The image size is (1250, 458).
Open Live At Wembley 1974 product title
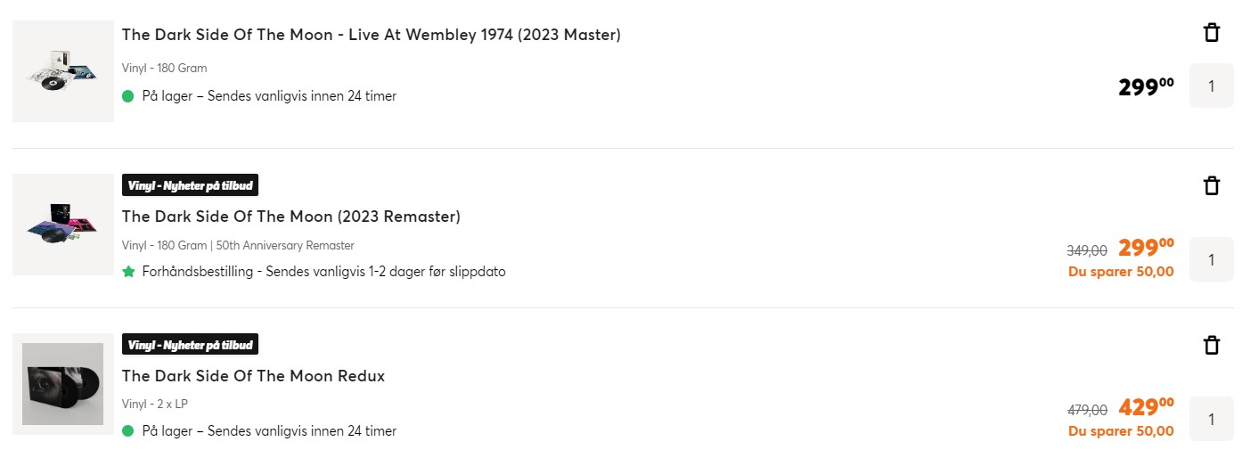[371, 35]
